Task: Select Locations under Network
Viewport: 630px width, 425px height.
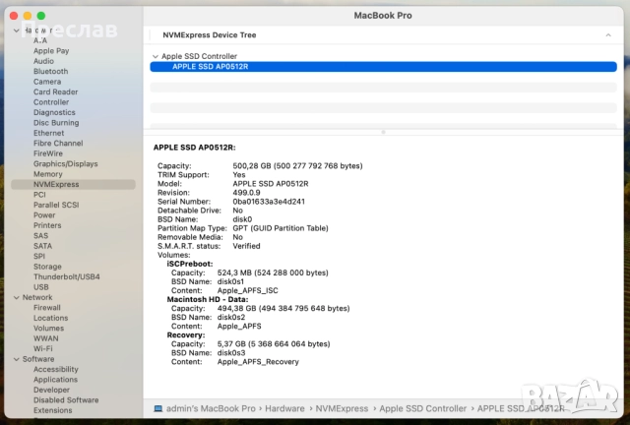Action: [x=50, y=318]
